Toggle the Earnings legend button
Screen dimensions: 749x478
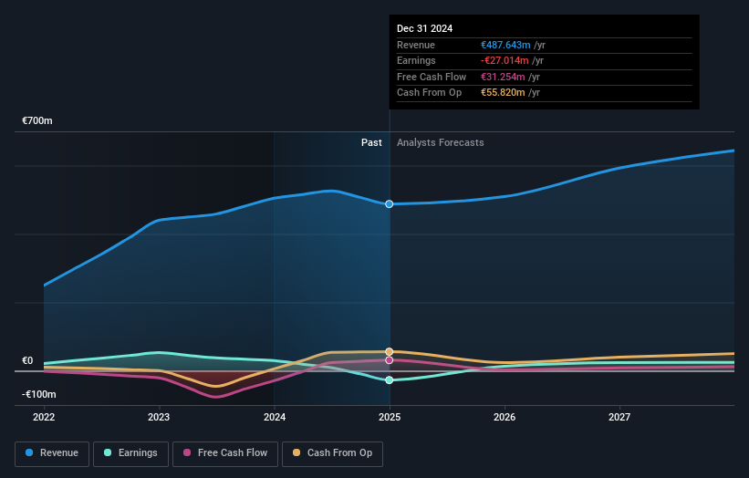[x=130, y=453]
